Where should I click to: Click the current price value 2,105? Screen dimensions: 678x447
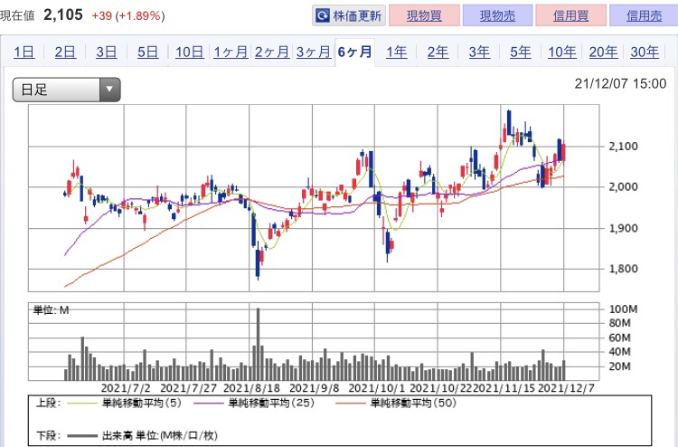point(63,14)
